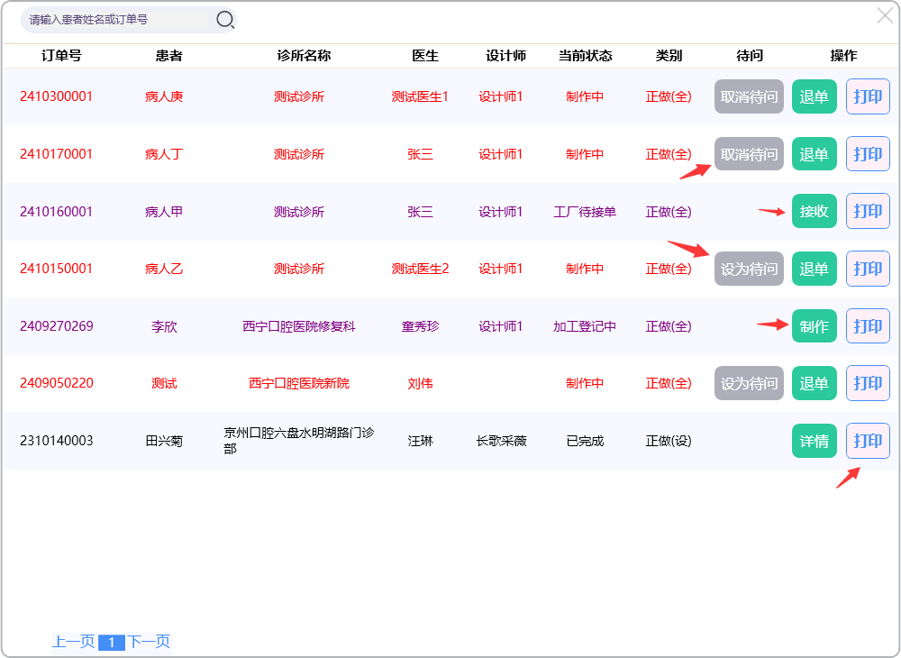The image size is (901, 658).
Task: Print order for patient 李欣
Action: pos(868,325)
